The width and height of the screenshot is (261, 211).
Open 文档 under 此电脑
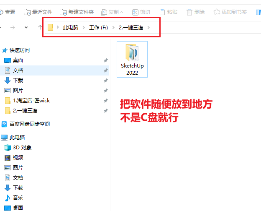[18, 178]
